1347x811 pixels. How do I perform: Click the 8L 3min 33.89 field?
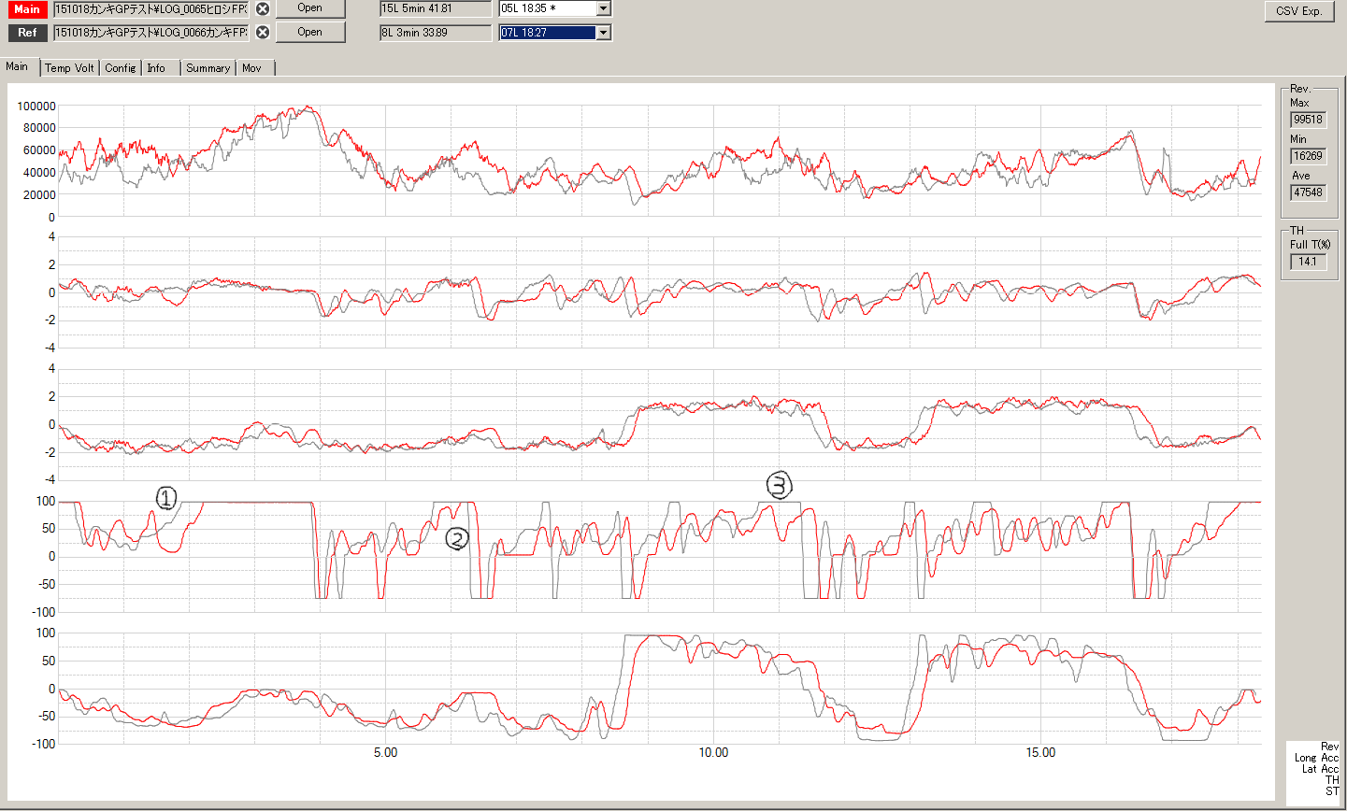point(436,33)
